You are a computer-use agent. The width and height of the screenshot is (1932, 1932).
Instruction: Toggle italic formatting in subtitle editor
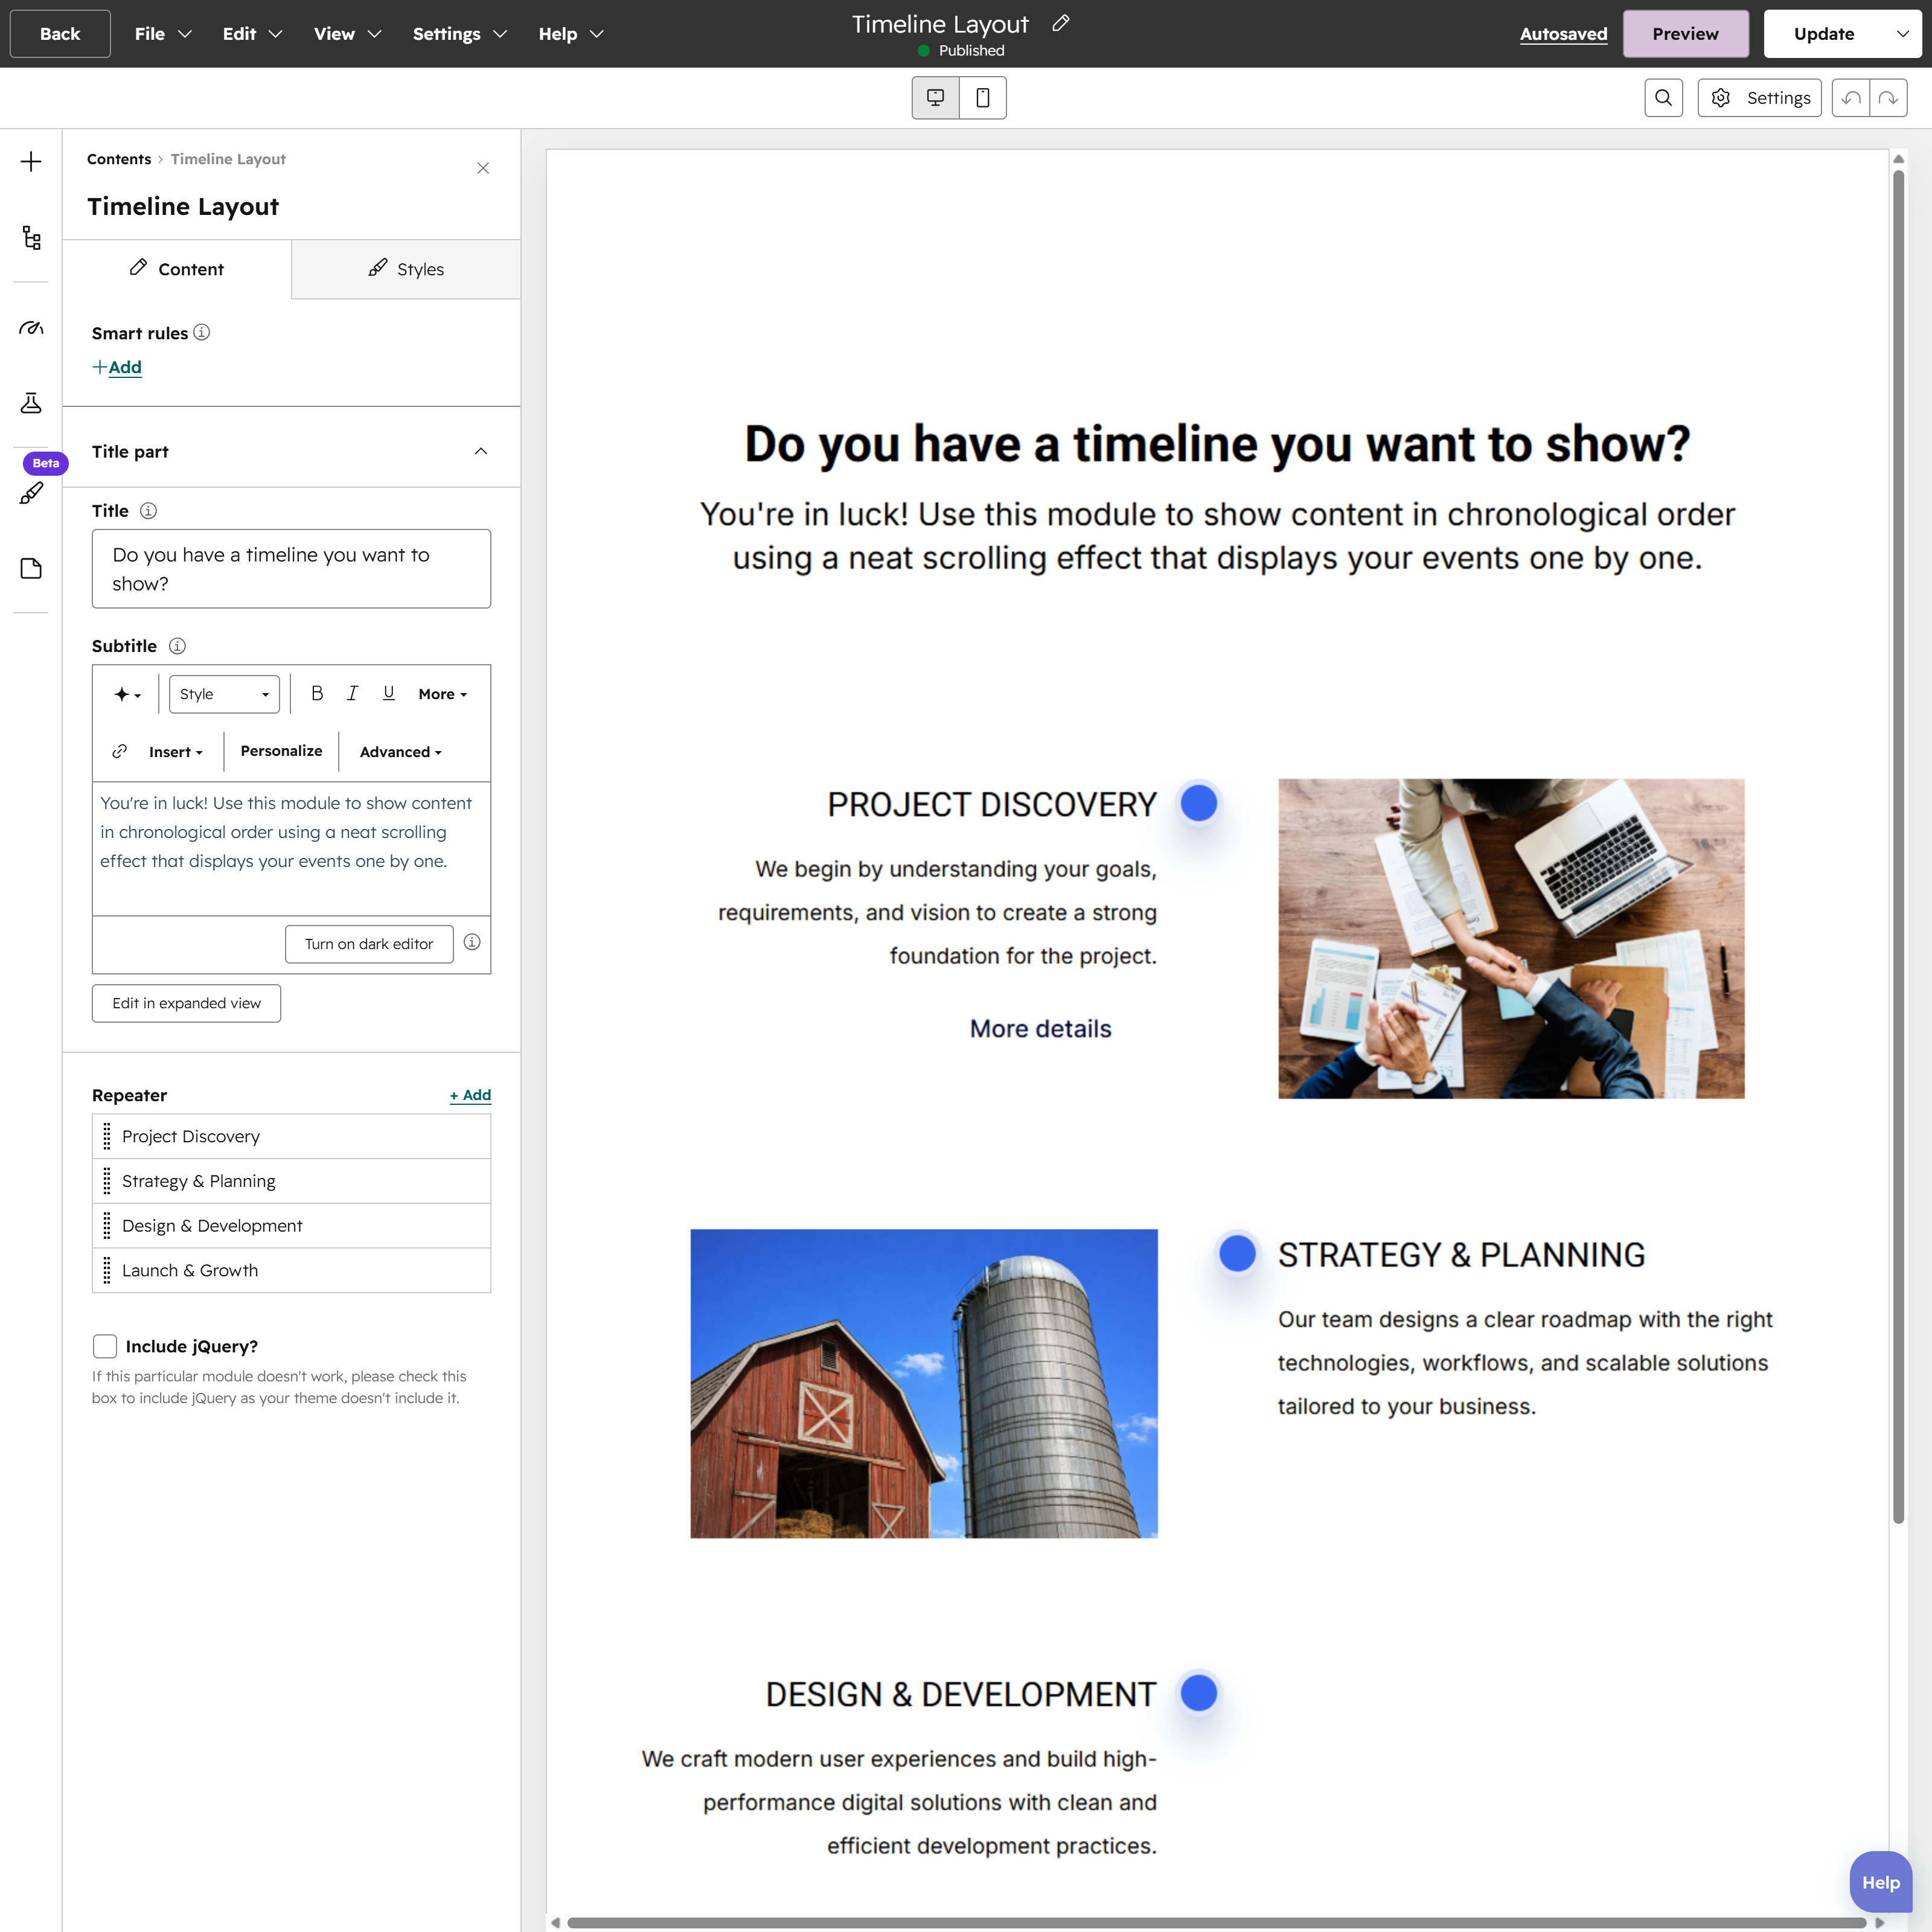click(x=352, y=693)
